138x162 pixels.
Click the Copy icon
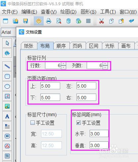tap(111, 21)
